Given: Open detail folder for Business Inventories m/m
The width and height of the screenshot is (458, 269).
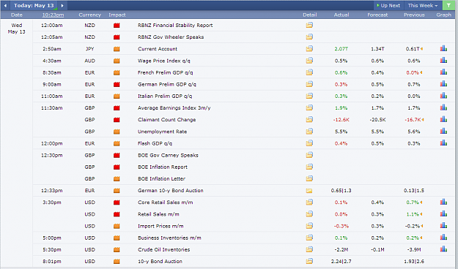Looking at the screenshot, I should [309, 238].
